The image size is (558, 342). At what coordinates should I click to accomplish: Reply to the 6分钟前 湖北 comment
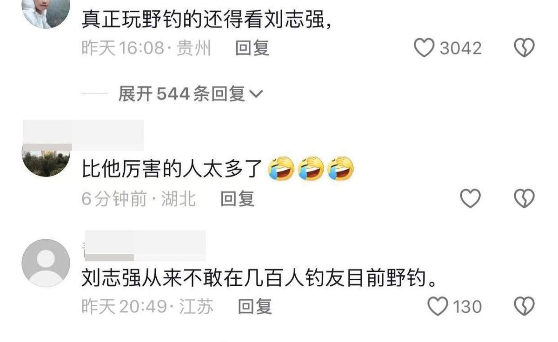[237, 199]
